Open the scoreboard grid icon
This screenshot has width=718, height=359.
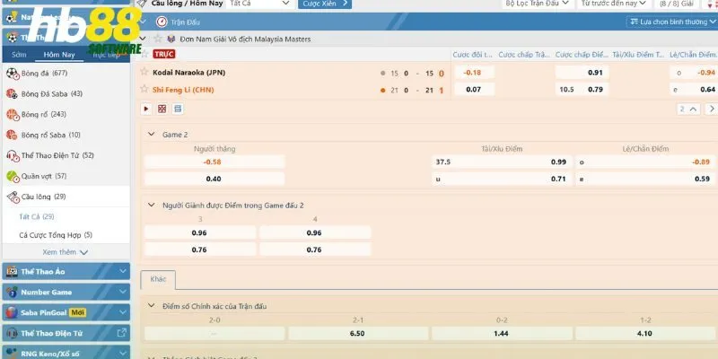pyautogui.click(x=162, y=109)
